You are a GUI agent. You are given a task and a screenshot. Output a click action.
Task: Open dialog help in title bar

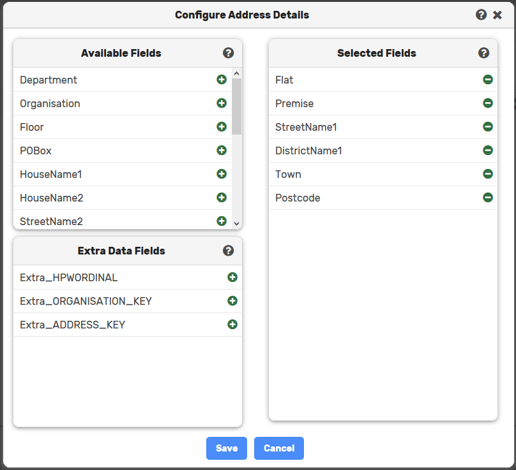click(482, 15)
